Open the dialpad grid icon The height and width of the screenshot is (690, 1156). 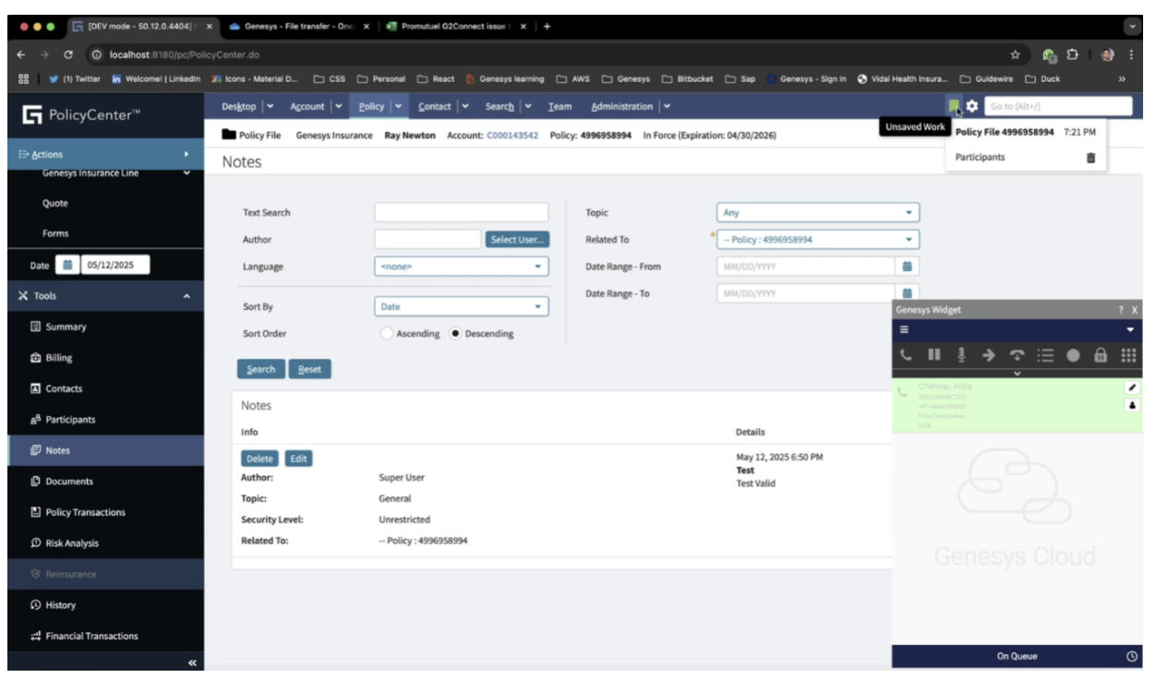pyautogui.click(x=1128, y=355)
